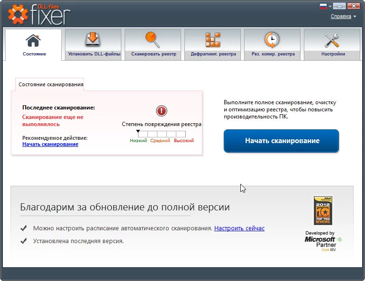Click the wrench and screwdriver settings icon
365x281 pixels.
pos(332,40)
